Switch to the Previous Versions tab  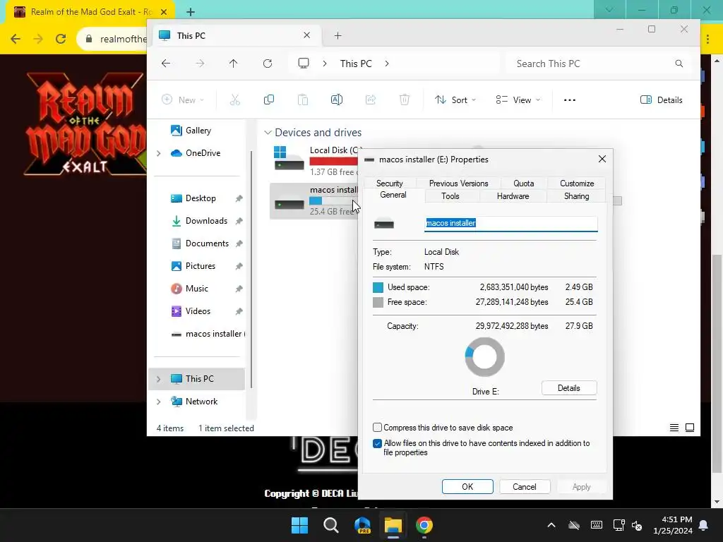[458, 183]
